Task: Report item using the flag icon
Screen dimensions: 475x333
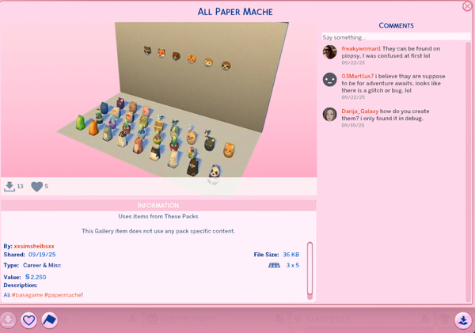Action: [x=49, y=320]
